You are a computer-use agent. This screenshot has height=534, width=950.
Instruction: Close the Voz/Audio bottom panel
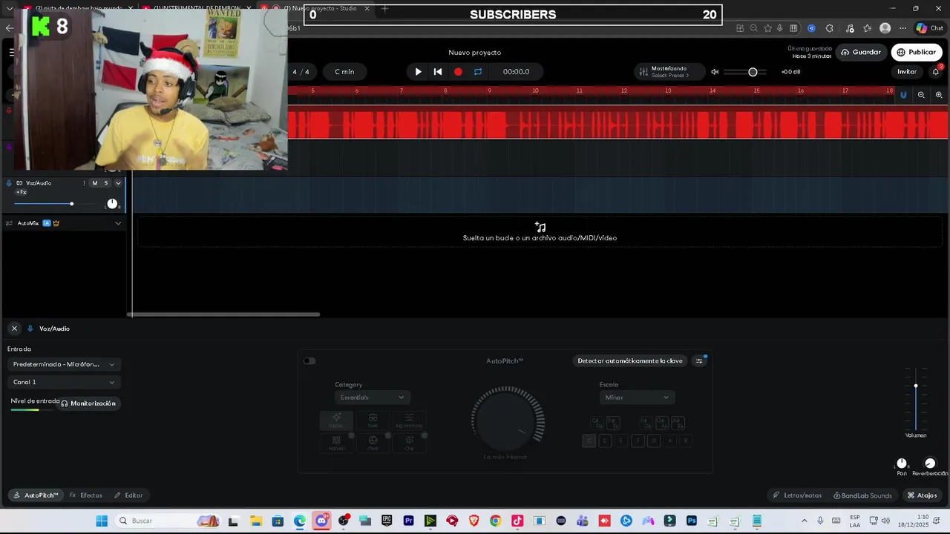point(14,329)
